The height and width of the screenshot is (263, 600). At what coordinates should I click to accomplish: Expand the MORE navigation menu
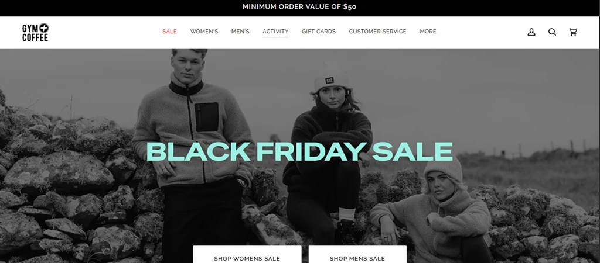(x=428, y=32)
